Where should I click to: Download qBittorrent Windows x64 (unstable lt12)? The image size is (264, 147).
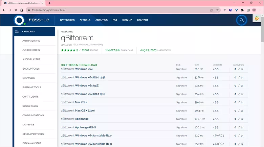pos(86,136)
